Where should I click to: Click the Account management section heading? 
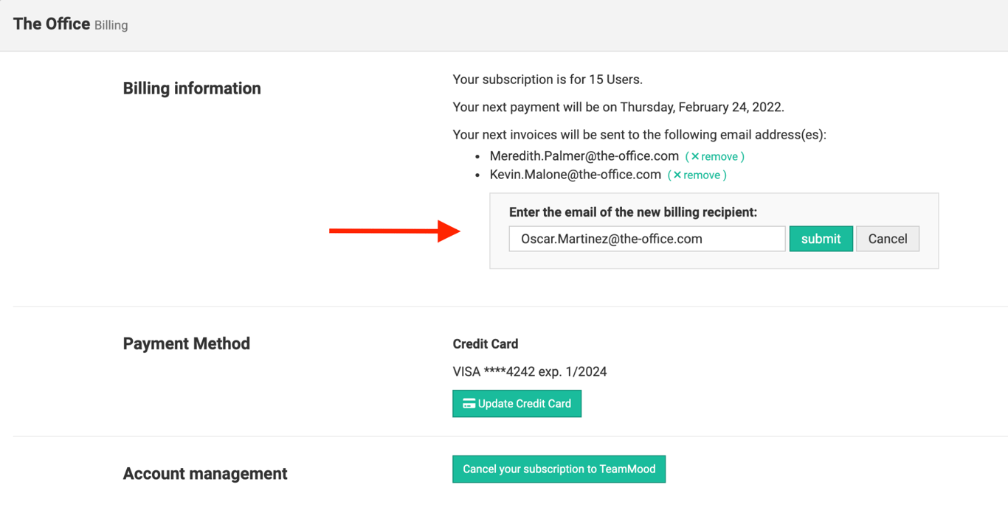[205, 474]
